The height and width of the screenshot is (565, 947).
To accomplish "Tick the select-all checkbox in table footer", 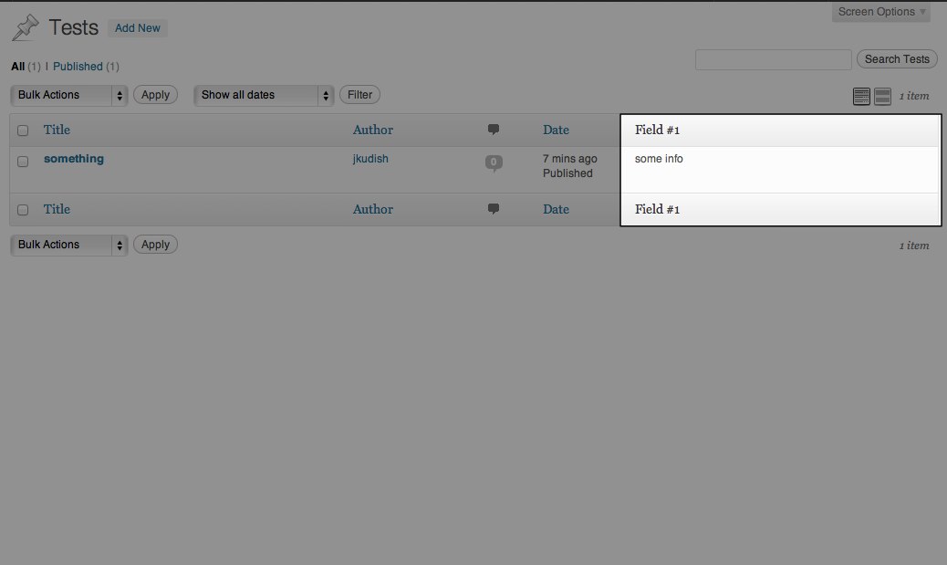I will coord(23,210).
